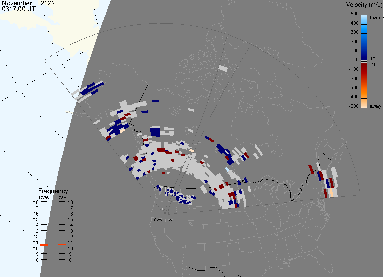Click the Frequency legend title
The width and height of the screenshot is (384, 277).
tap(53, 191)
